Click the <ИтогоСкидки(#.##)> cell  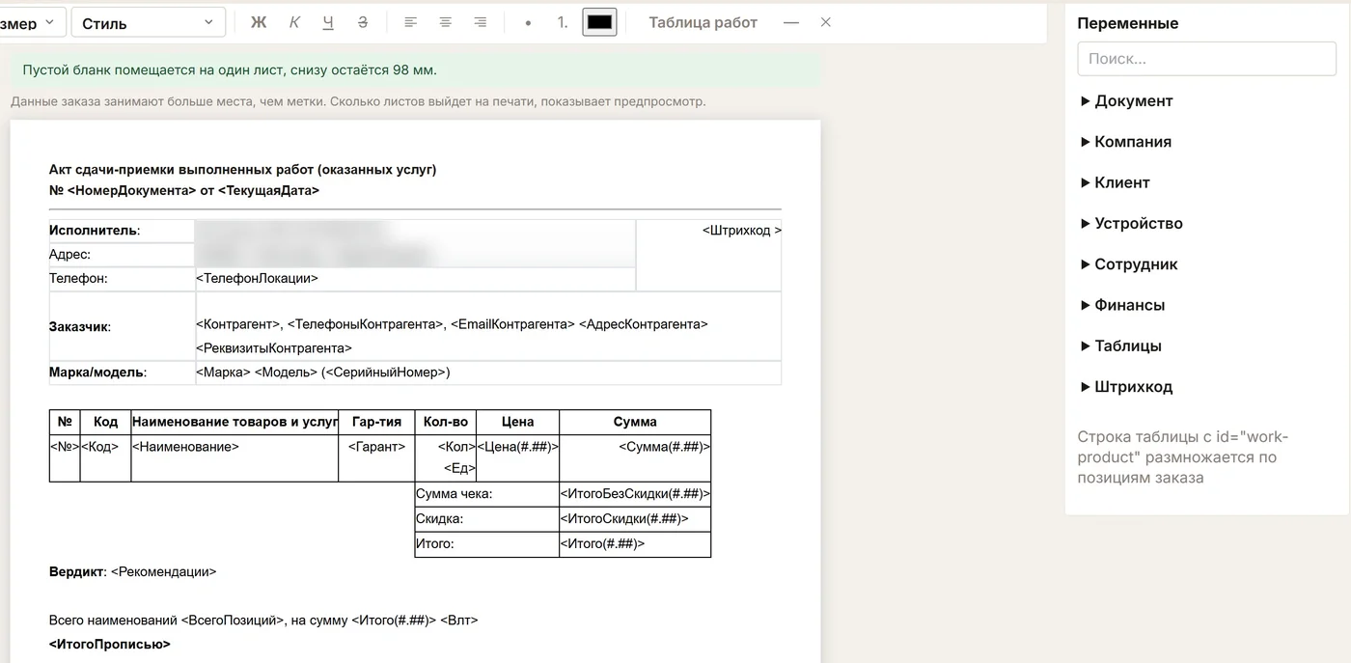(x=635, y=519)
